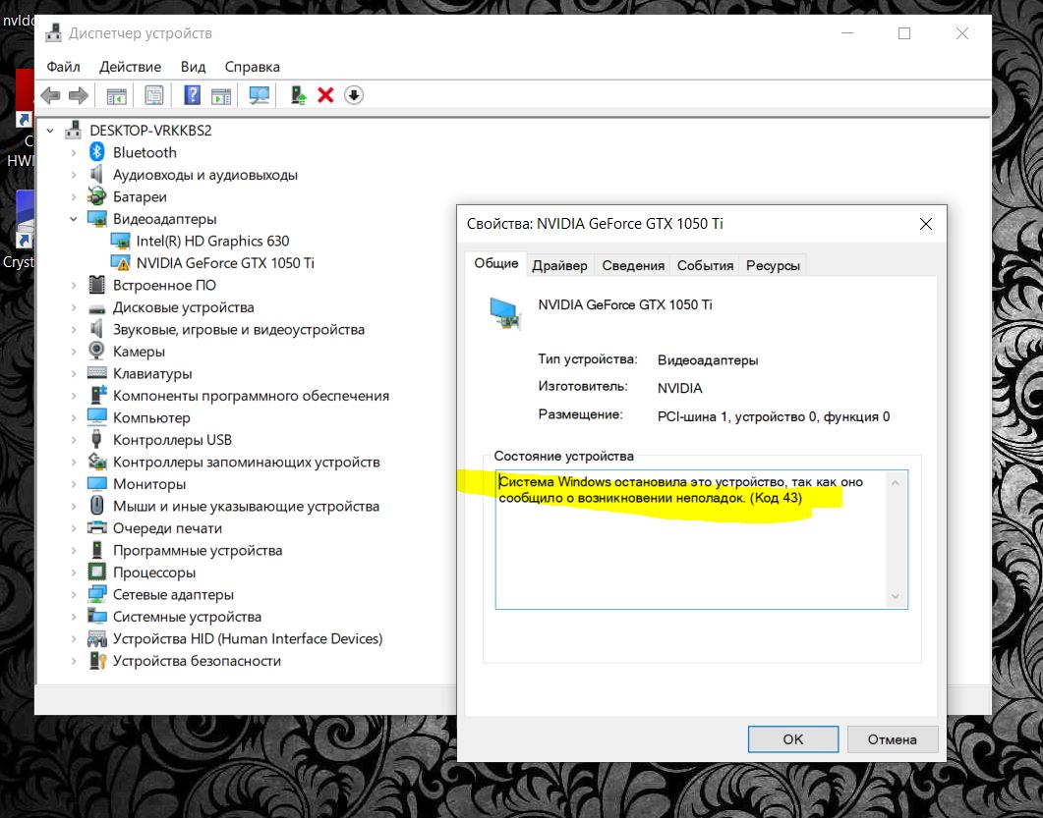Viewport: 1043px width, 818px height.
Task: Click the Back arrow toolbar icon
Action: pyautogui.click(x=50, y=95)
